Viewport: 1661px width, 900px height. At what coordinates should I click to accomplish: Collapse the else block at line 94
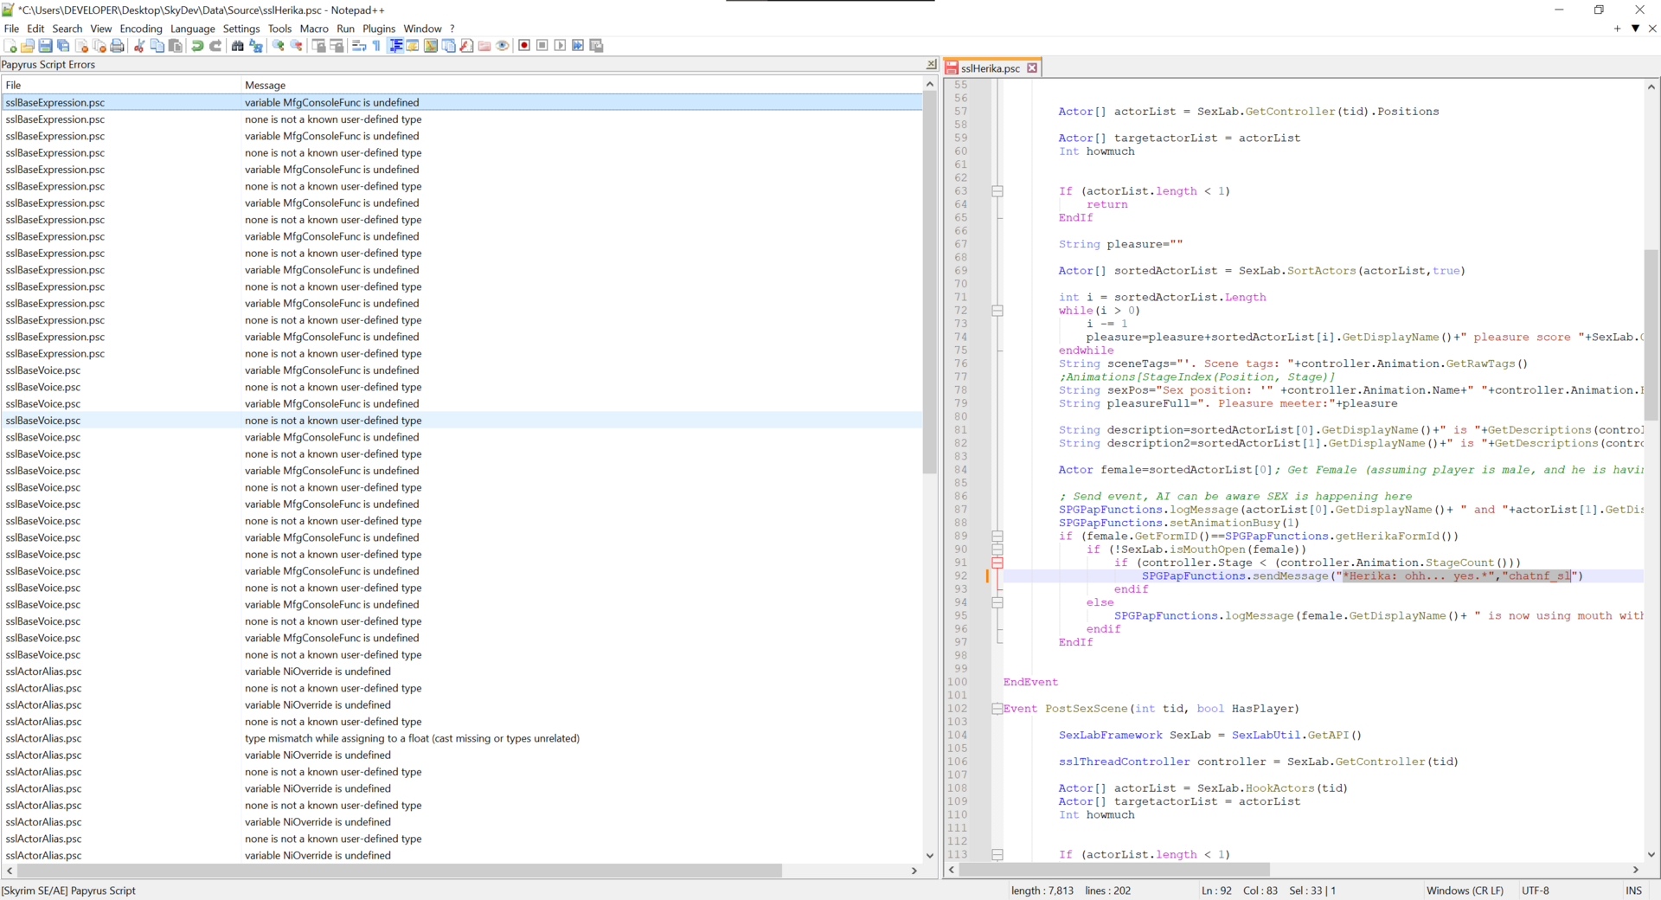[997, 602]
